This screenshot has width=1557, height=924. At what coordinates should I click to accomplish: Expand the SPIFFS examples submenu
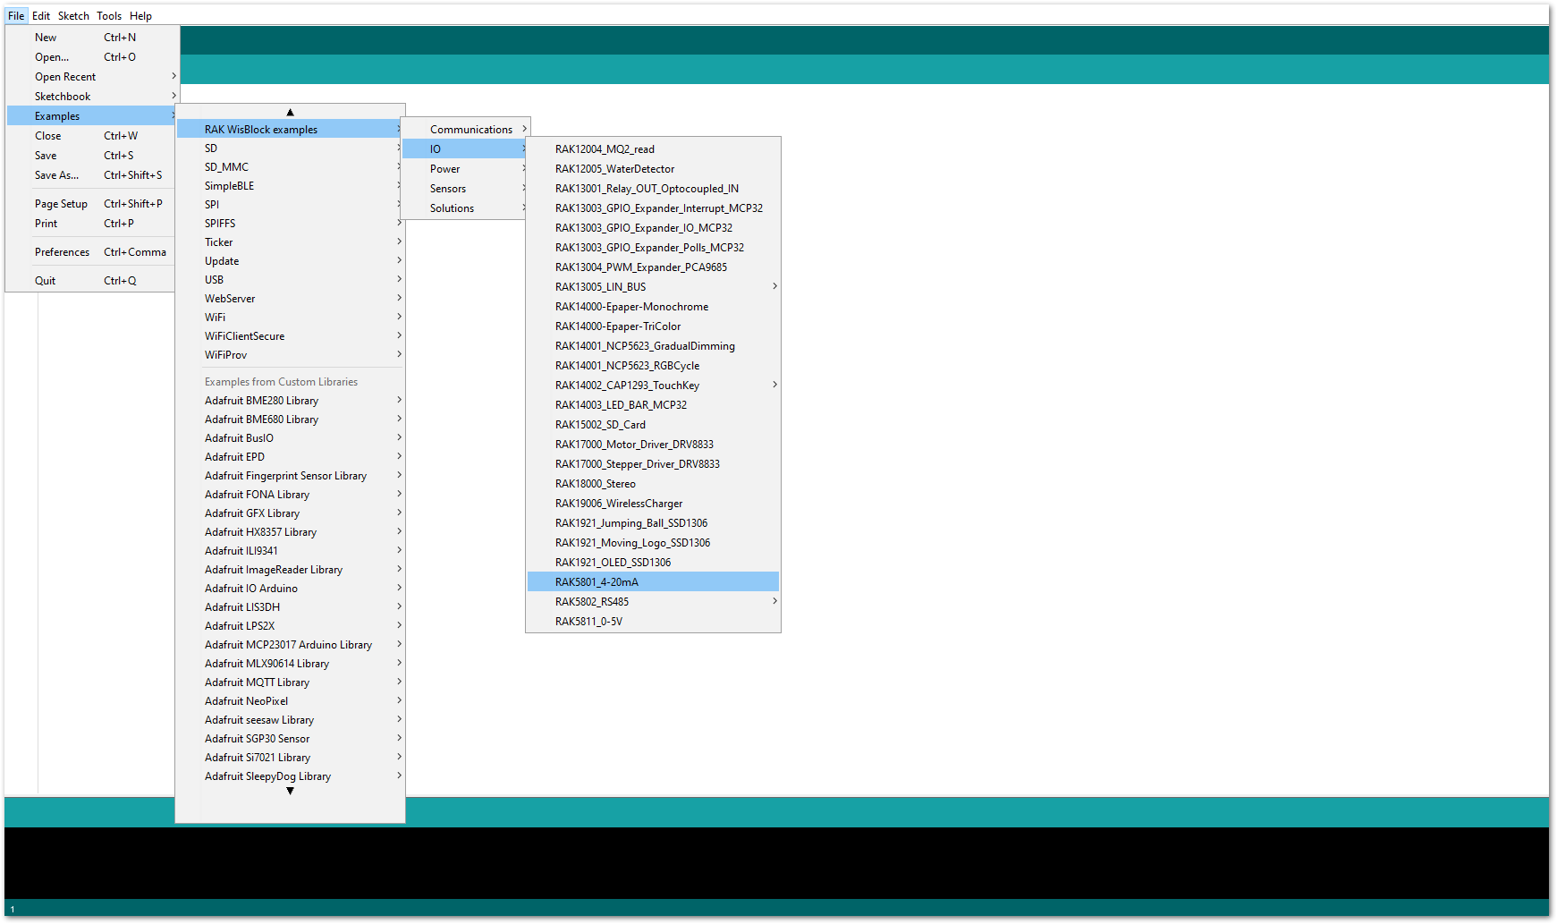pyautogui.click(x=290, y=224)
